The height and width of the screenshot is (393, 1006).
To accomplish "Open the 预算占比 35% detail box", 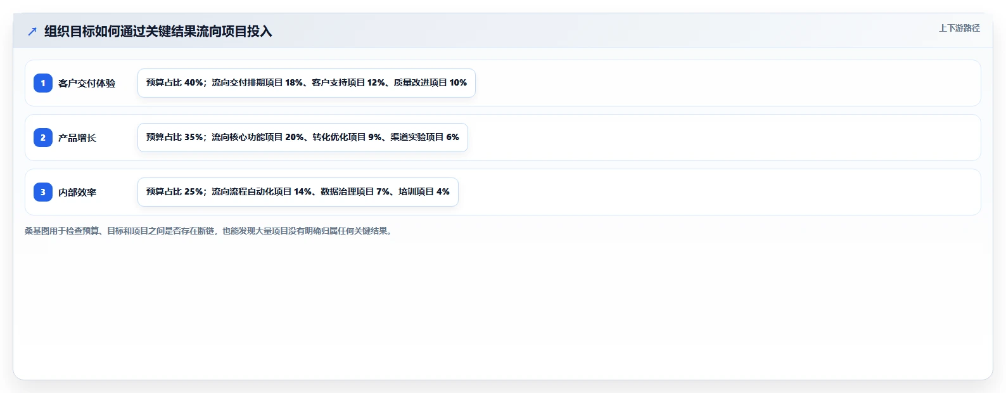I will pos(303,138).
